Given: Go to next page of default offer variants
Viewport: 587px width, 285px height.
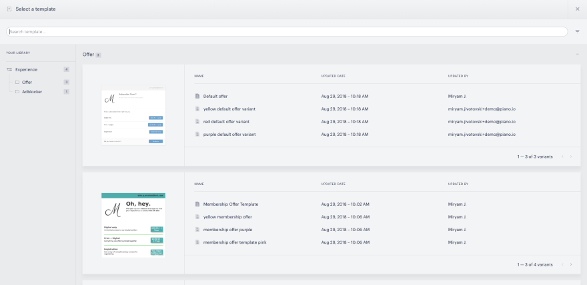Looking at the screenshot, I should pyautogui.click(x=571, y=156).
